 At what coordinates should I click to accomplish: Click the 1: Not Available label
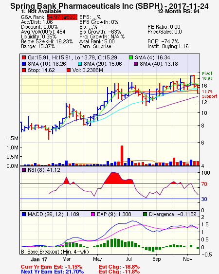(x=41, y=11)
